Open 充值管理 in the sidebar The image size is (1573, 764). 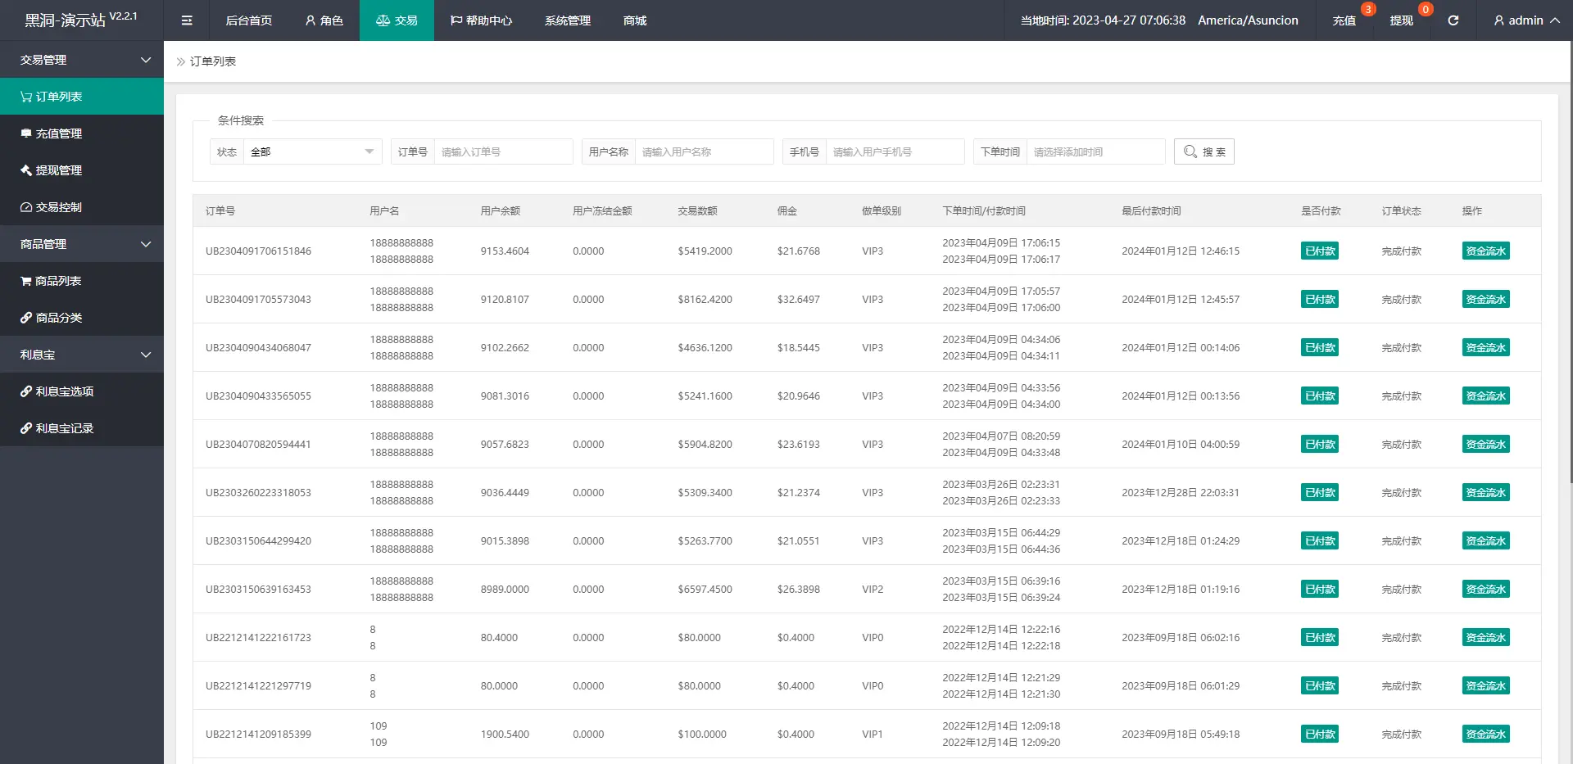pyautogui.click(x=58, y=133)
